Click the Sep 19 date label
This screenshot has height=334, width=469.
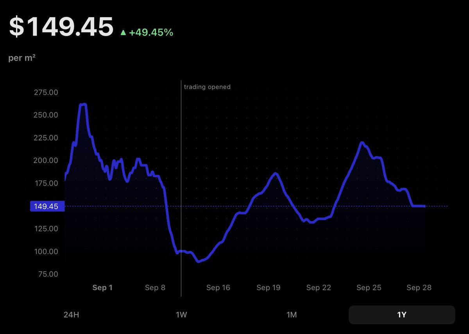[269, 288]
